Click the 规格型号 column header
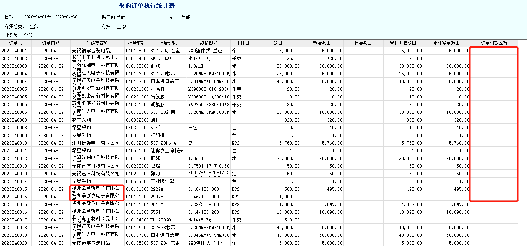The width and height of the screenshot is (527, 246). [209, 43]
